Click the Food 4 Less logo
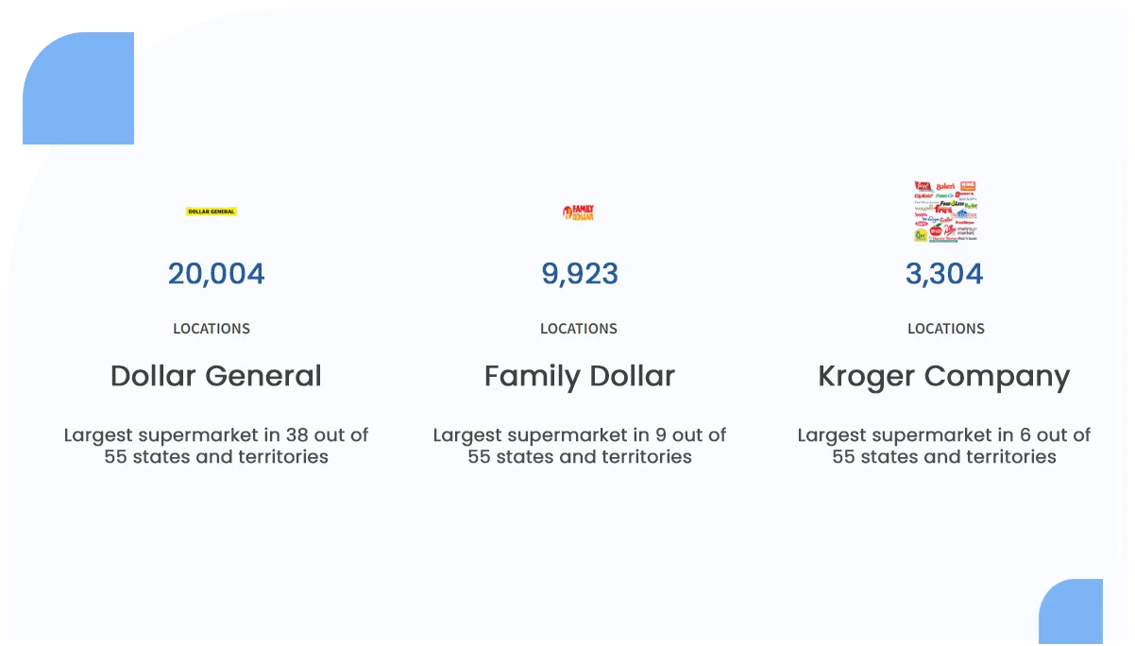 [952, 203]
